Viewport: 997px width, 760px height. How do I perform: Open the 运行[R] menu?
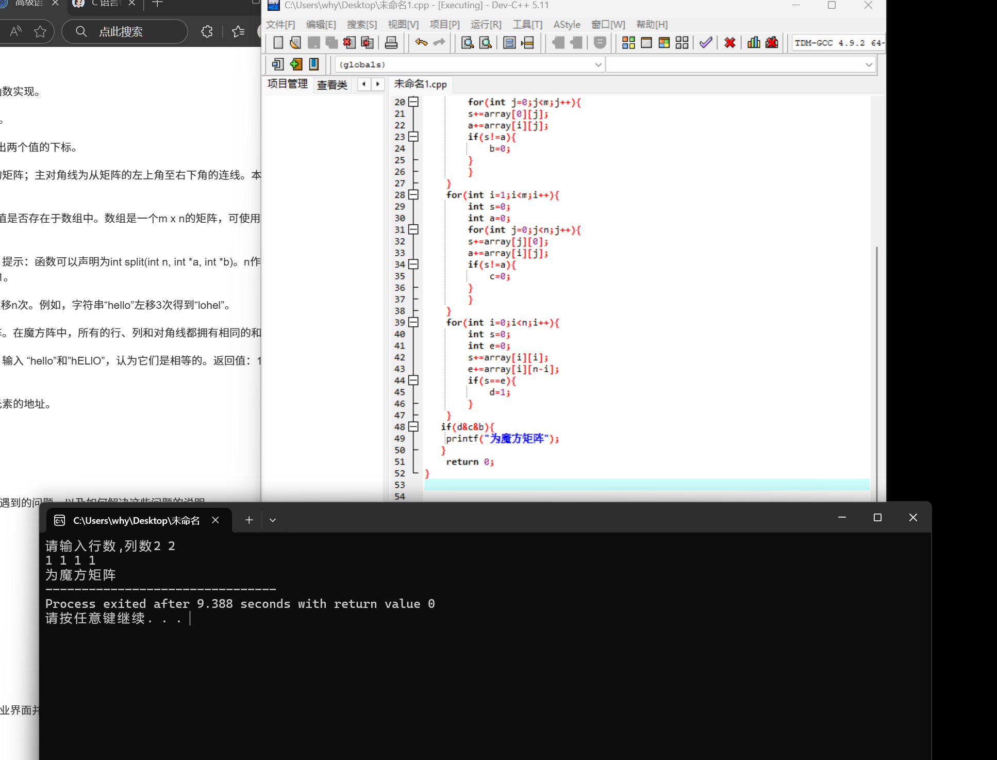[x=485, y=24]
